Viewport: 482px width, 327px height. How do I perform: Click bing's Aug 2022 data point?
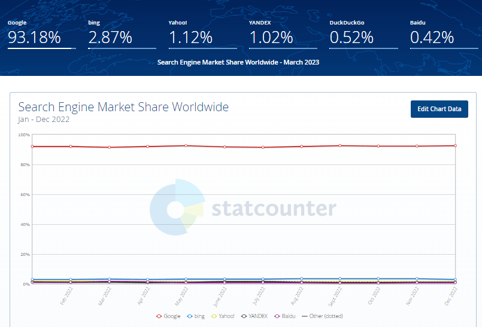(x=302, y=279)
